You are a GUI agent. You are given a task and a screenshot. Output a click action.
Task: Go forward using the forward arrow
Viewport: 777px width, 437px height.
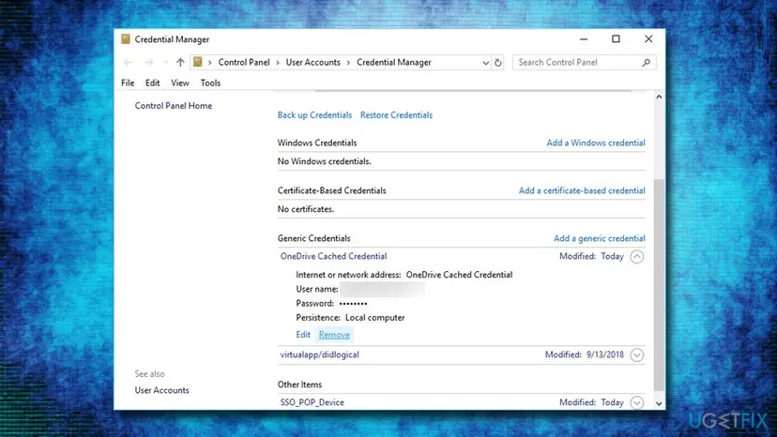pyautogui.click(x=148, y=63)
